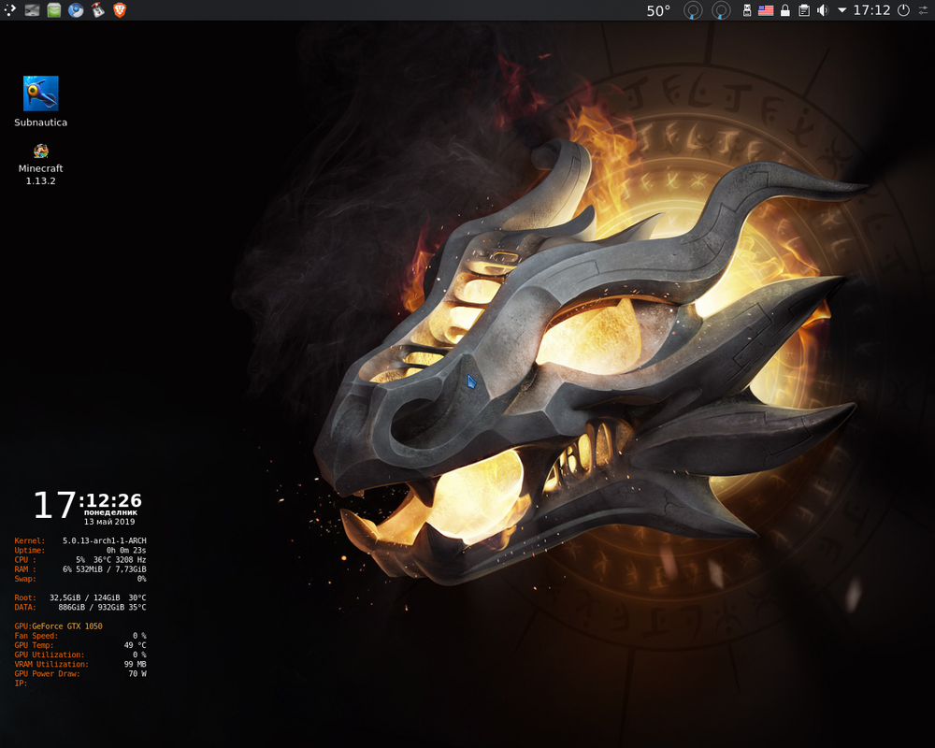The image size is (935, 748).
Task: Click the Subnautica label text
Action: [x=40, y=122]
